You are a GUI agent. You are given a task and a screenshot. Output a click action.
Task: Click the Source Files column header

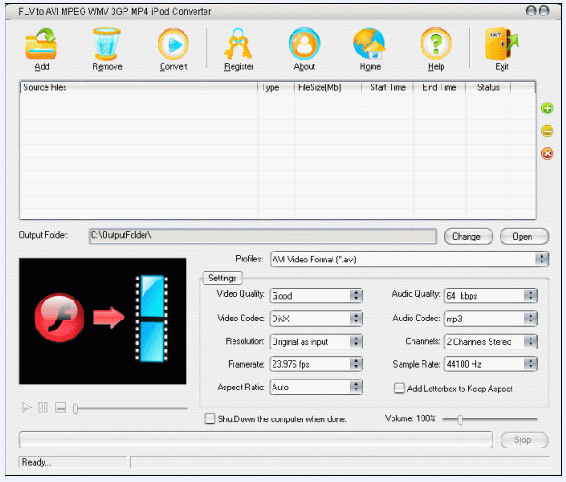point(139,87)
